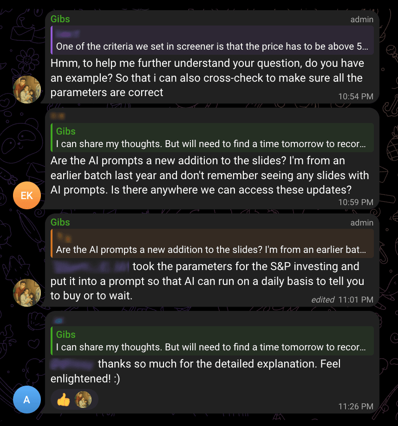398x426 pixels.
Task: Tap the Gibs name inside the quoted reply
Action: [65, 131]
